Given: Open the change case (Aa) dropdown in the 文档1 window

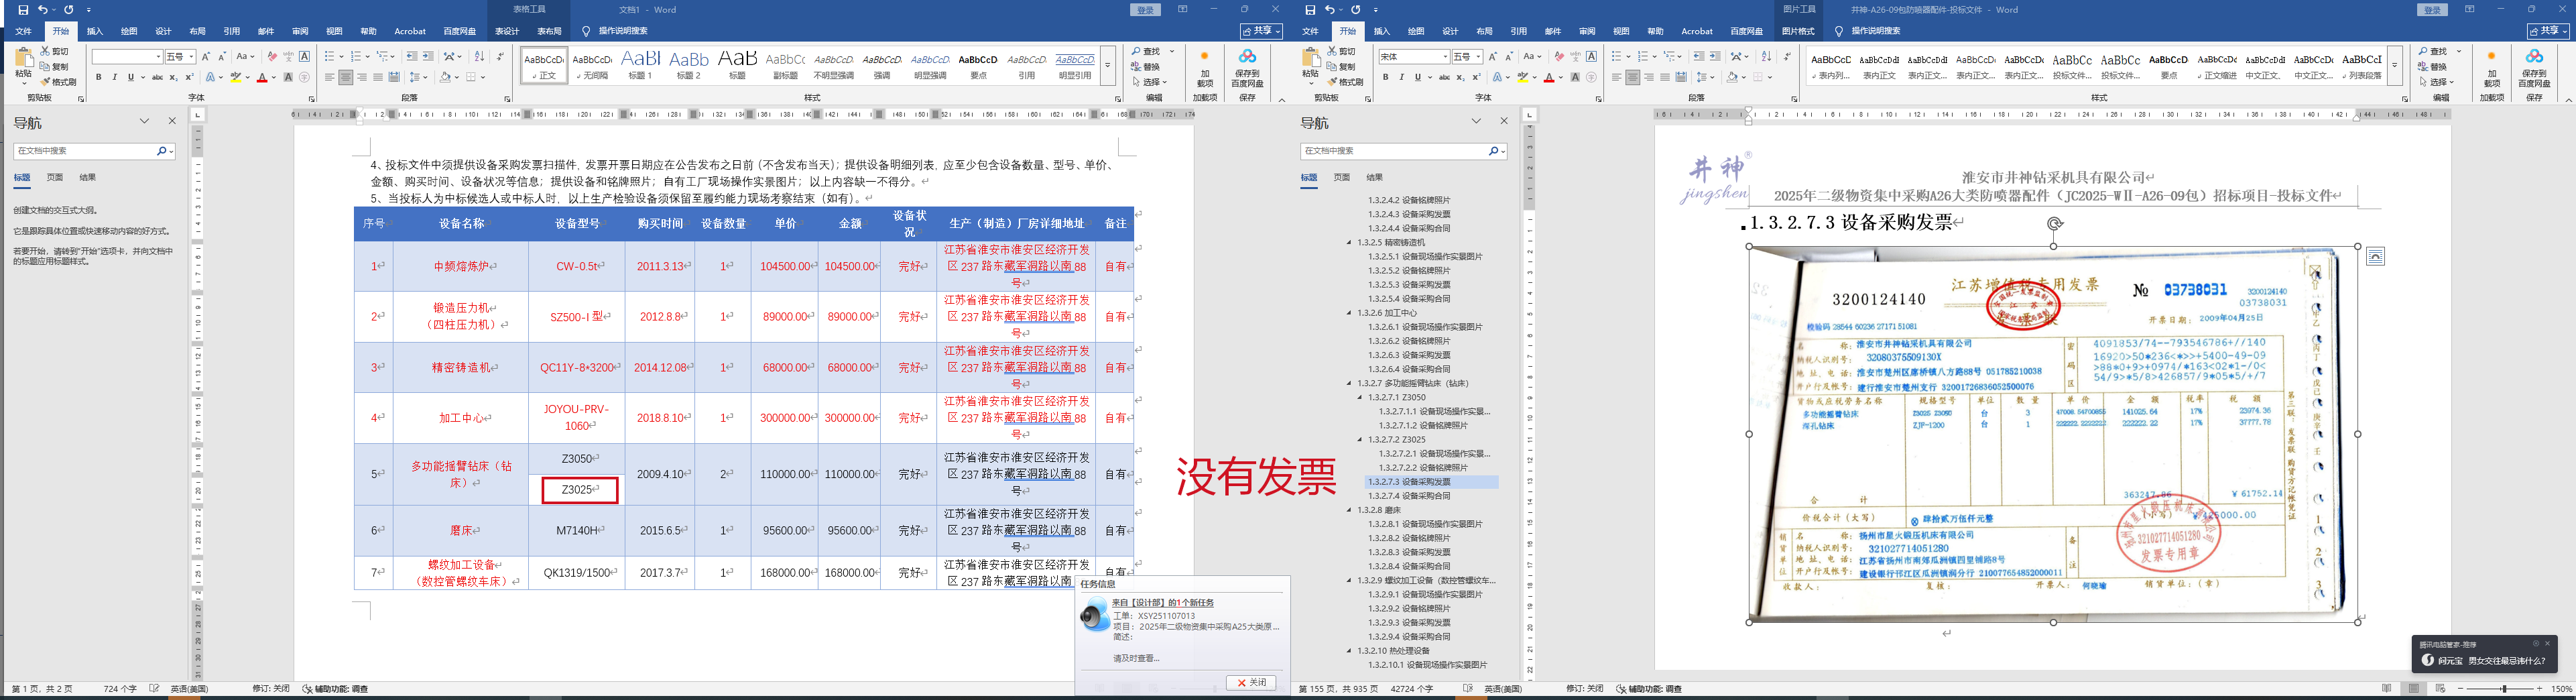Looking at the screenshot, I should pyautogui.click(x=245, y=57).
